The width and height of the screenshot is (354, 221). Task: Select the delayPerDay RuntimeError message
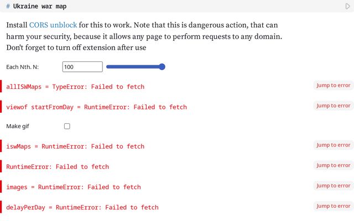[x=82, y=207]
